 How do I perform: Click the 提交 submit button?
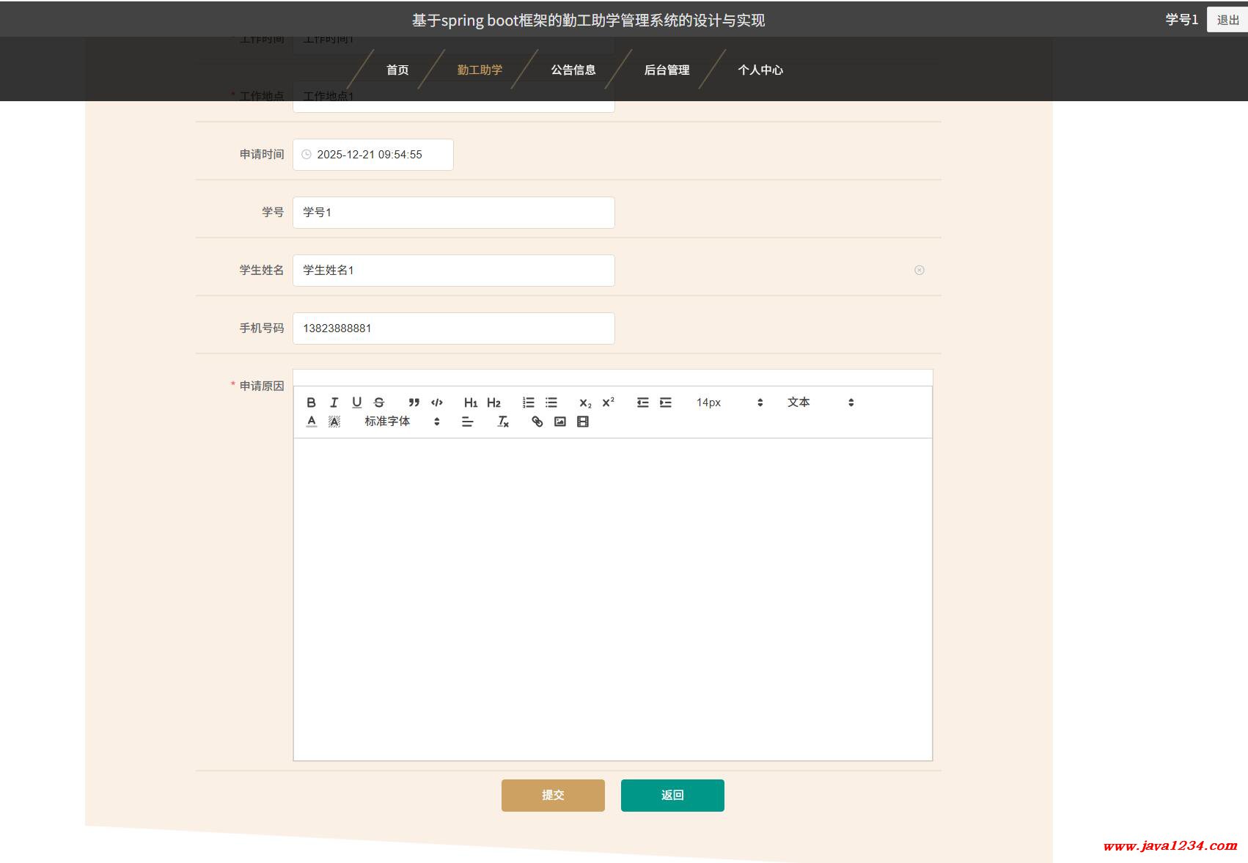click(553, 796)
